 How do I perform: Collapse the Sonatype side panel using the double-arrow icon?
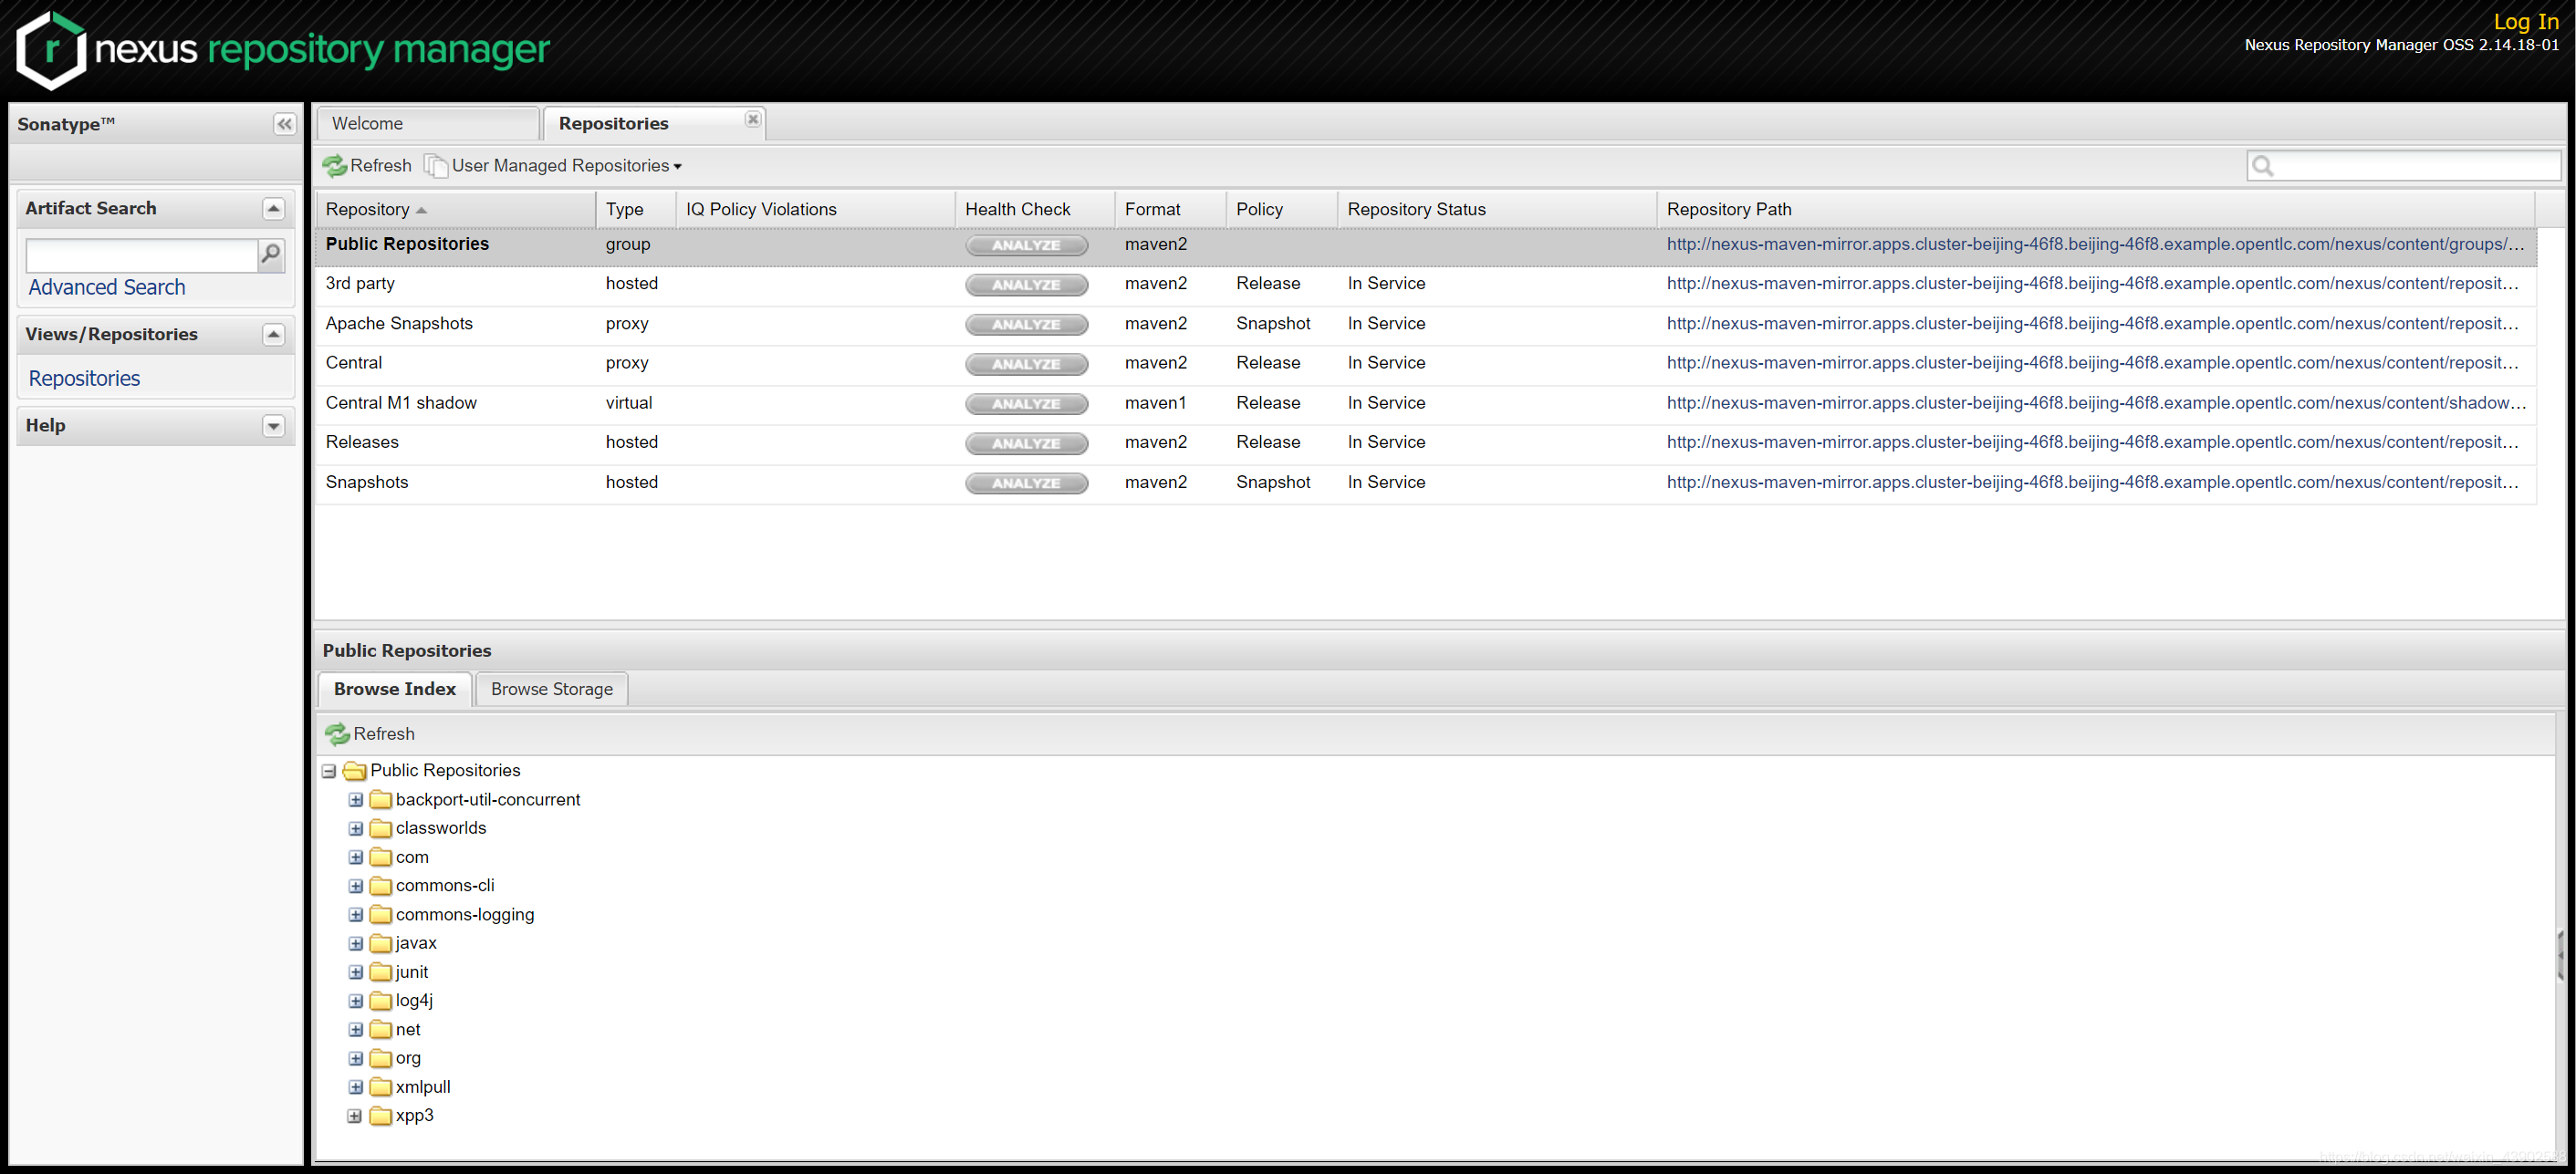[x=284, y=124]
